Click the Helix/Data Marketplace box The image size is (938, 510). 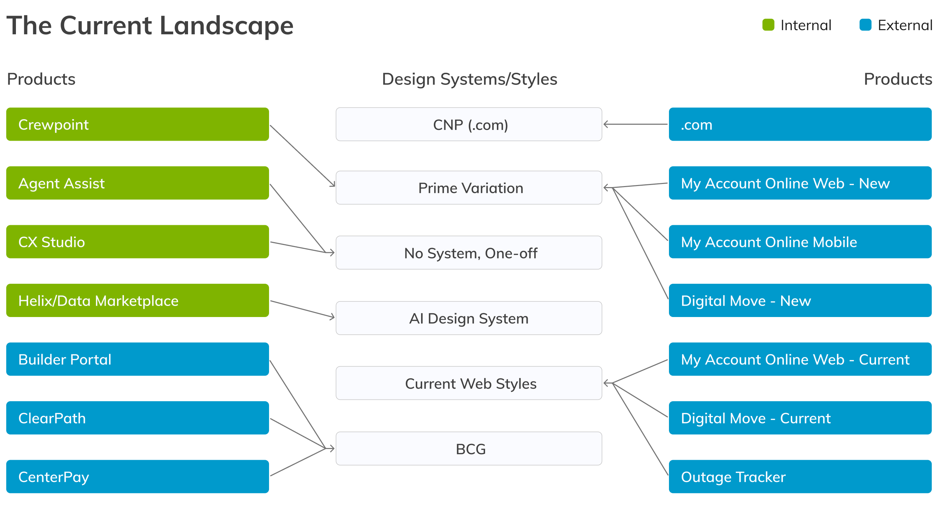click(138, 300)
